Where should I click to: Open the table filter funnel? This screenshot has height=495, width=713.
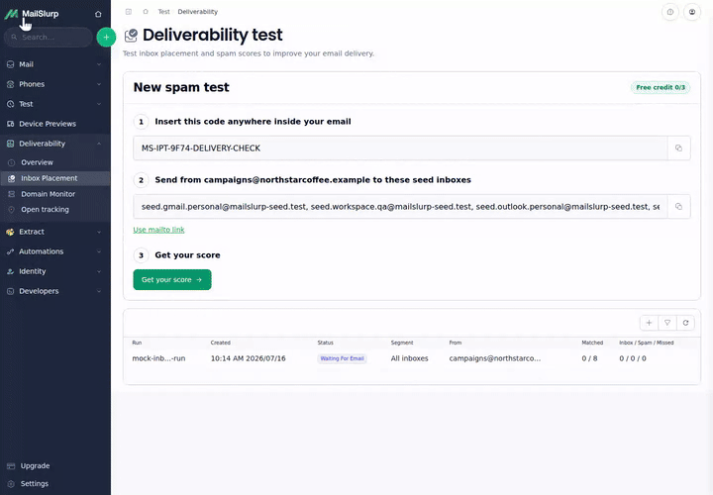coord(667,323)
